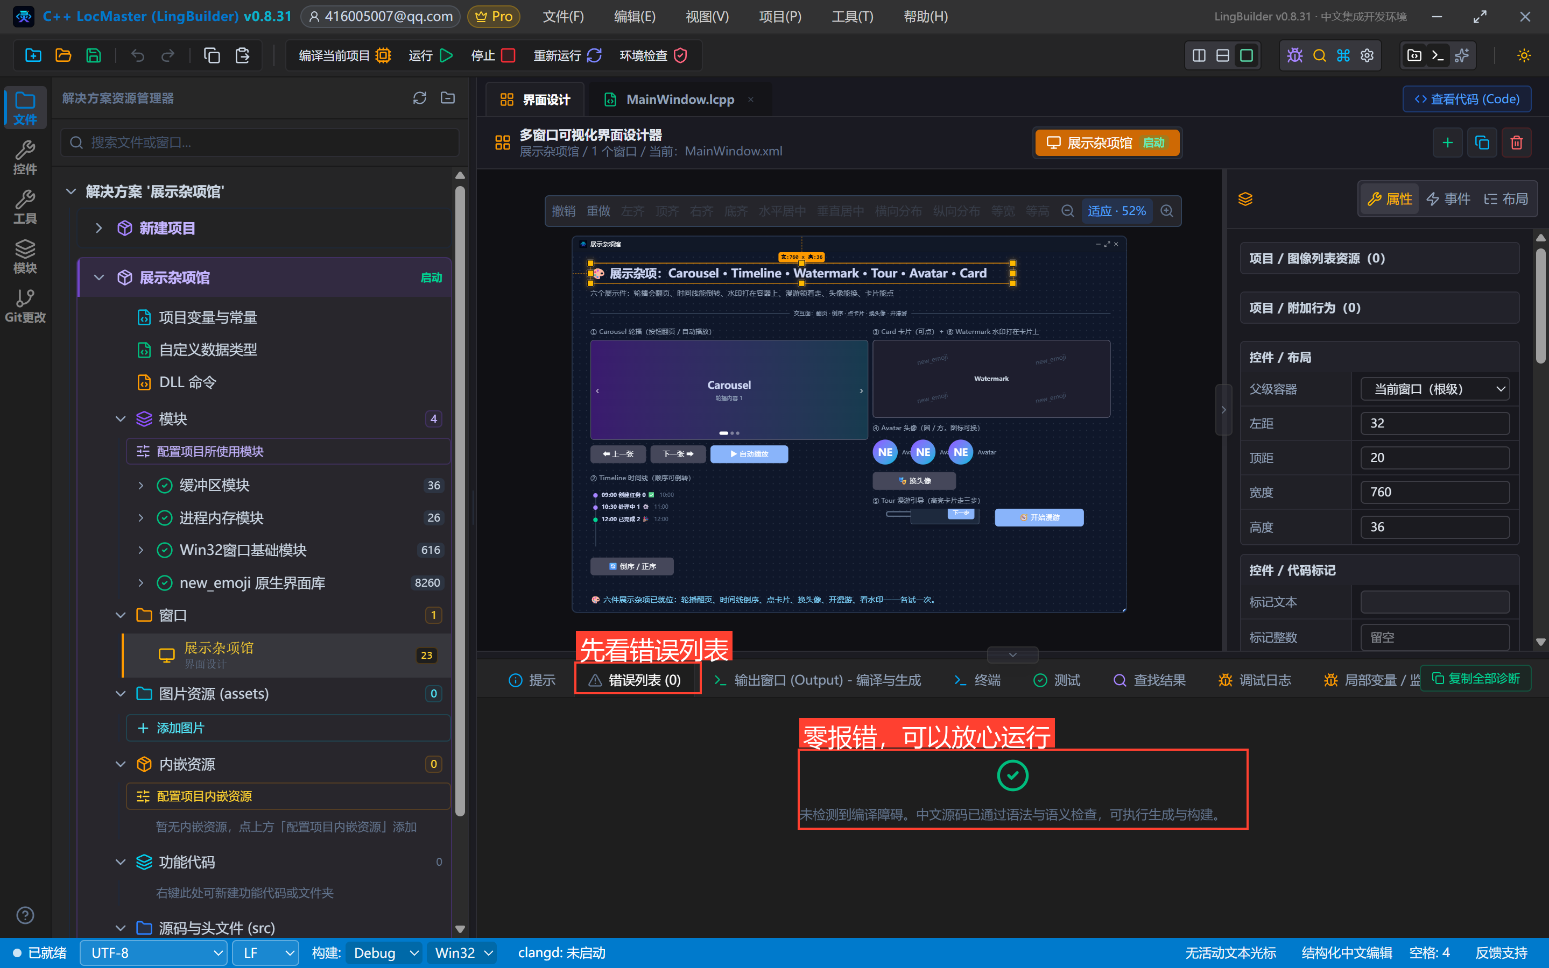Toggle the sun theme icon
This screenshot has width=1549, height=968.
[1524, 55]
